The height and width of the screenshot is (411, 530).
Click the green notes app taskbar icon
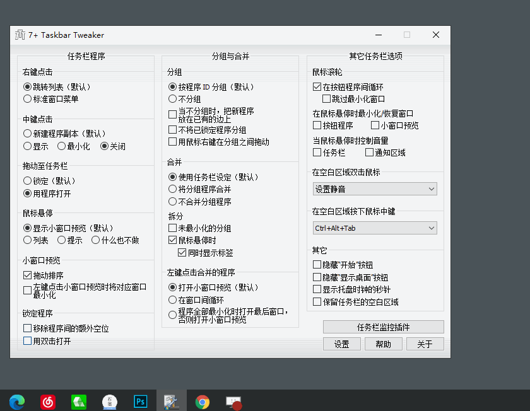pyautogui.click(x=78, y=401)
